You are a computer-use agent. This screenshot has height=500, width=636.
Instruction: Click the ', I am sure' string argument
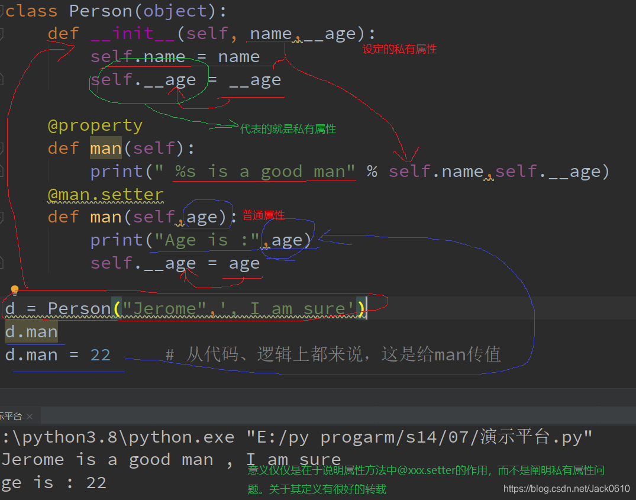click(x=287, y=309)
